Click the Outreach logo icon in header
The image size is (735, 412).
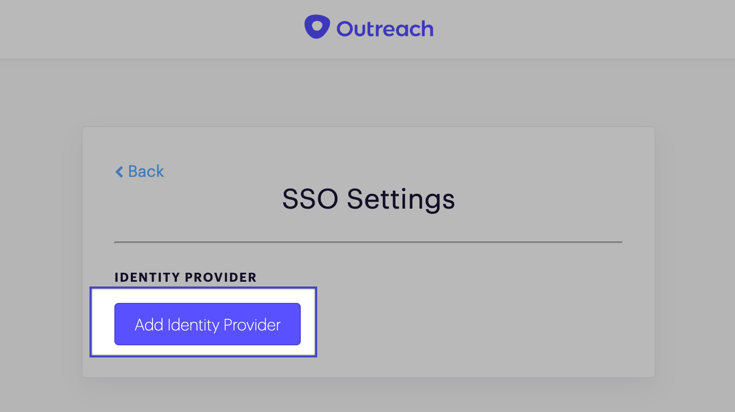point(317,27)
